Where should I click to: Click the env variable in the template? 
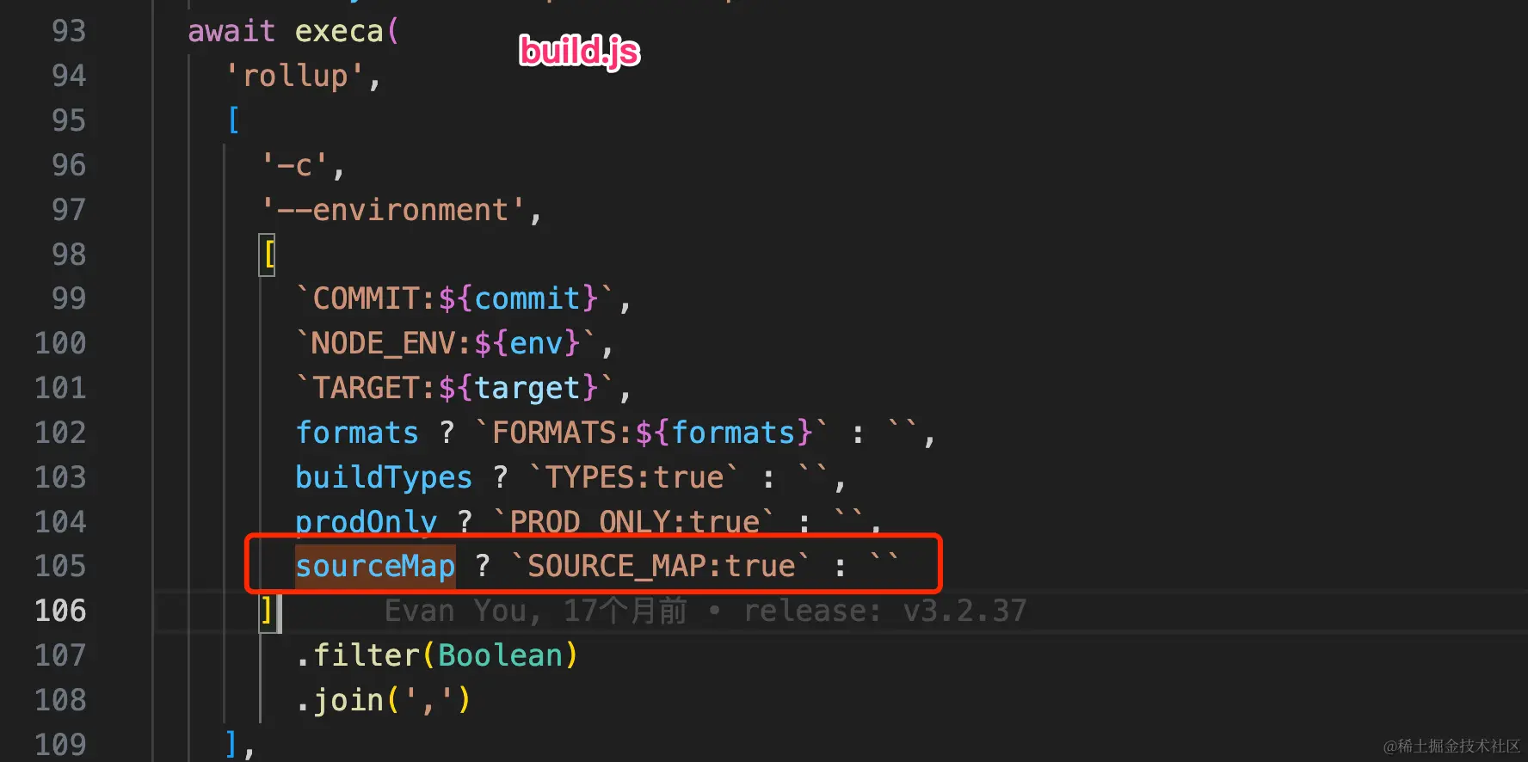tap(536, 343)
